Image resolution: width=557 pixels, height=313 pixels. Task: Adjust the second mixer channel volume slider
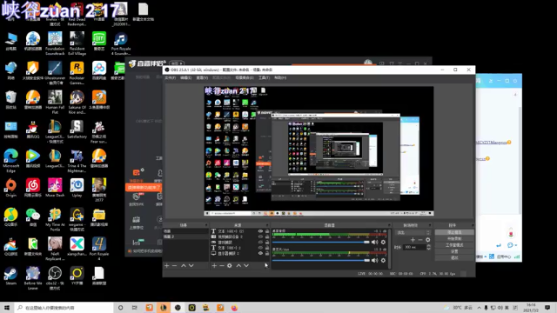click(x=321, y=260)
